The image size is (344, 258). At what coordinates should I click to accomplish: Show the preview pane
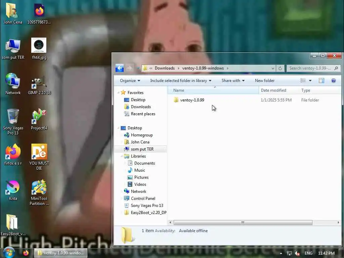[321, 81]
